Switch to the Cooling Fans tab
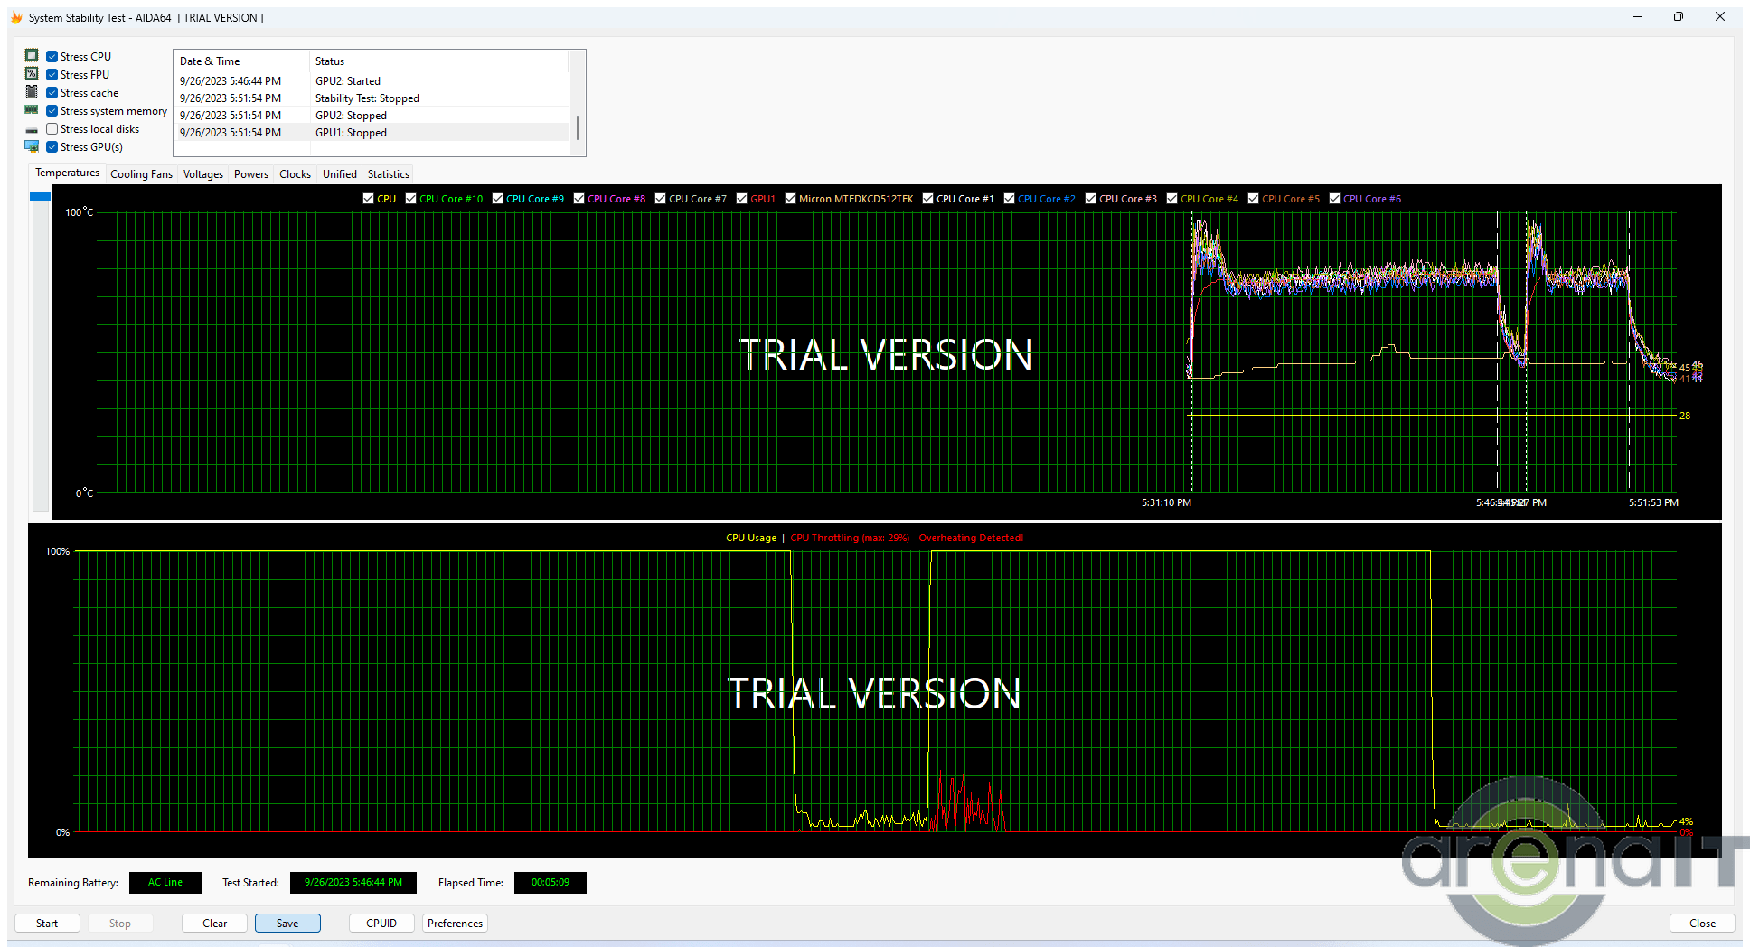The image size is (1750, 947). pos(141,174)
